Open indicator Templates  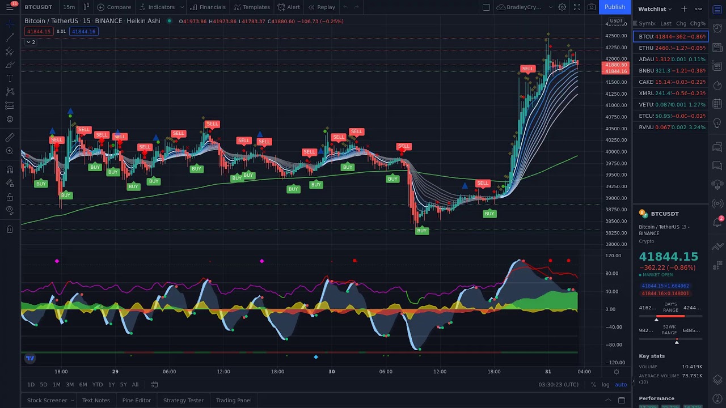pyautogui.click(x=251, y=7)
